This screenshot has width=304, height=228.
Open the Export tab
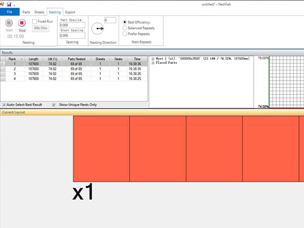click(x=70, y=12)
